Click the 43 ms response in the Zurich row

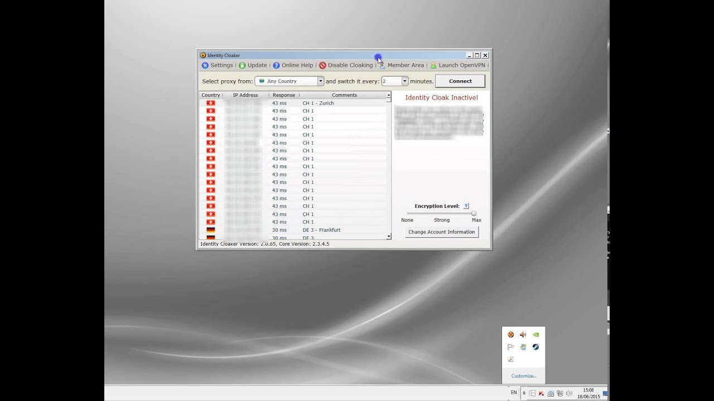pyautogui.click(x=279, y=103)
